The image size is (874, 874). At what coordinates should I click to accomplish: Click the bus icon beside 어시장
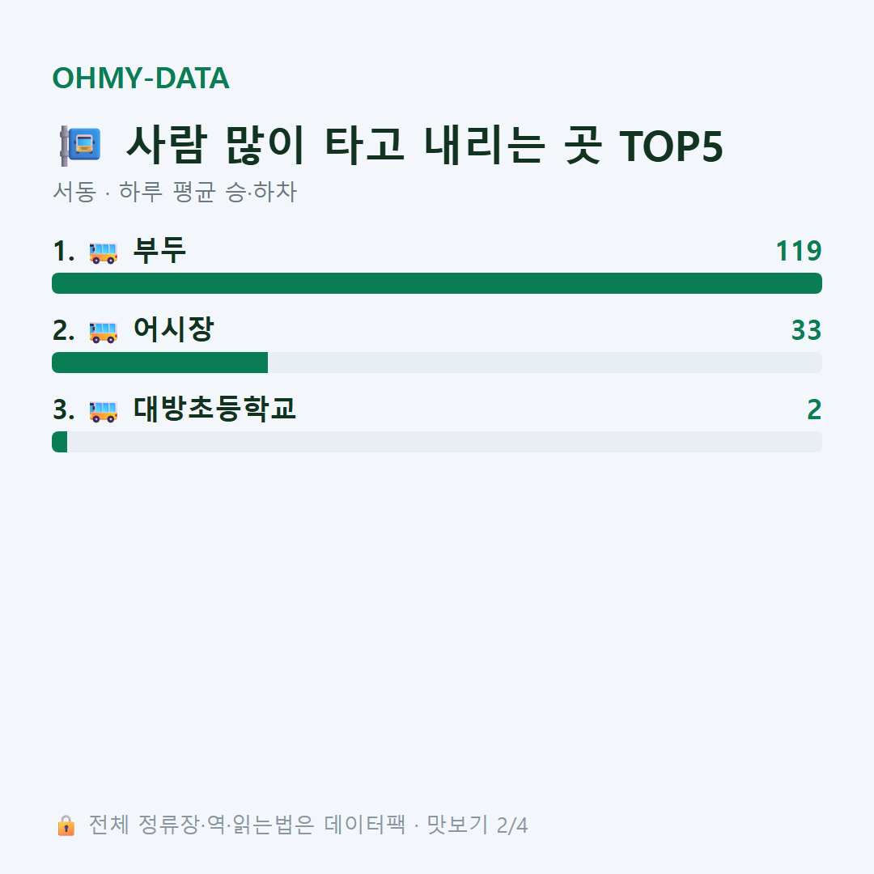104,332
